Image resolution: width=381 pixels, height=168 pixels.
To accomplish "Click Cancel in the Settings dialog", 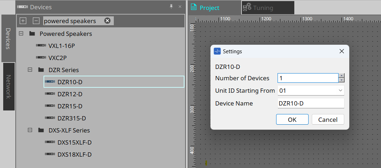I will tap(328, 120).
